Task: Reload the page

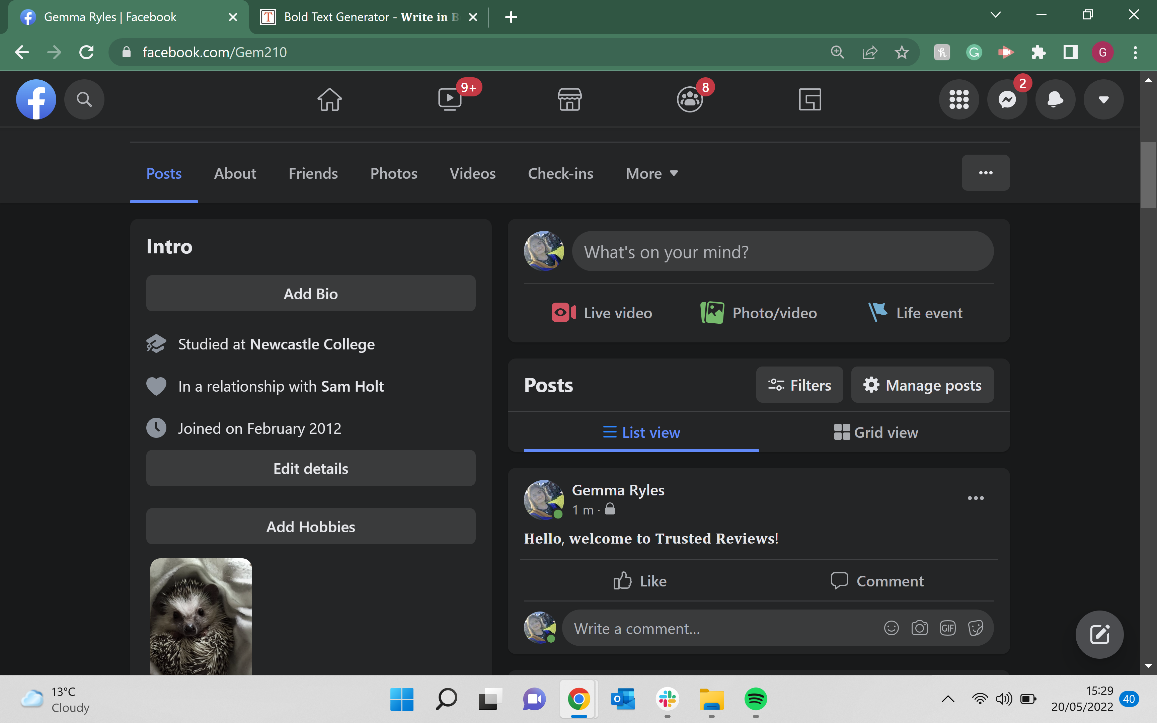Action: [x=86, y=52]
